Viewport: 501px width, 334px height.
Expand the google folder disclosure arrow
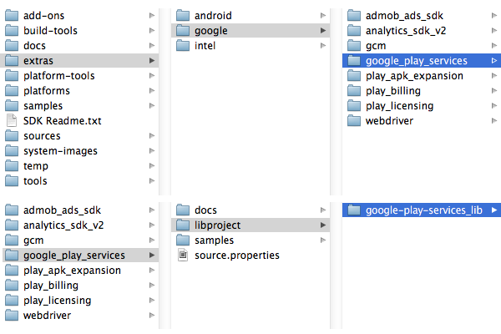(323, 30)
